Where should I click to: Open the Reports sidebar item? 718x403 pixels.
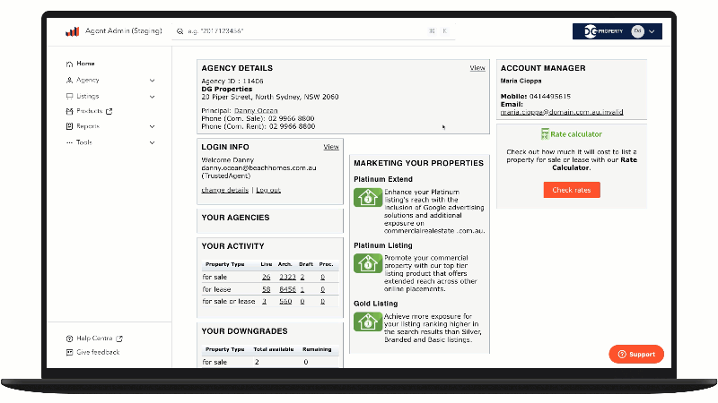tap(88, 126)
